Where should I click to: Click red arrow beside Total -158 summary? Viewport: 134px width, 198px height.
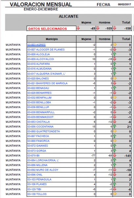(115, 28)
